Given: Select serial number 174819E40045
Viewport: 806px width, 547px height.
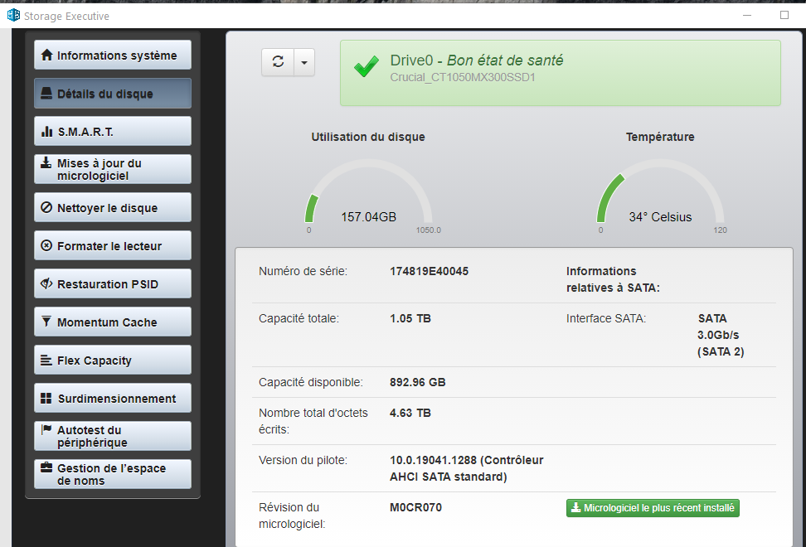Looking at the screenshot, I should coord(430,271).
